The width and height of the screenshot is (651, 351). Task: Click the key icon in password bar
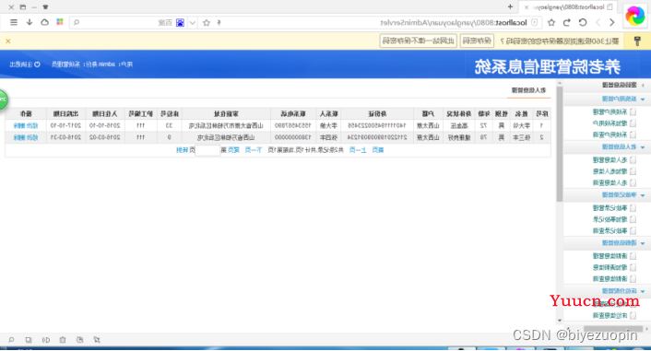click(x=638, y=41)
